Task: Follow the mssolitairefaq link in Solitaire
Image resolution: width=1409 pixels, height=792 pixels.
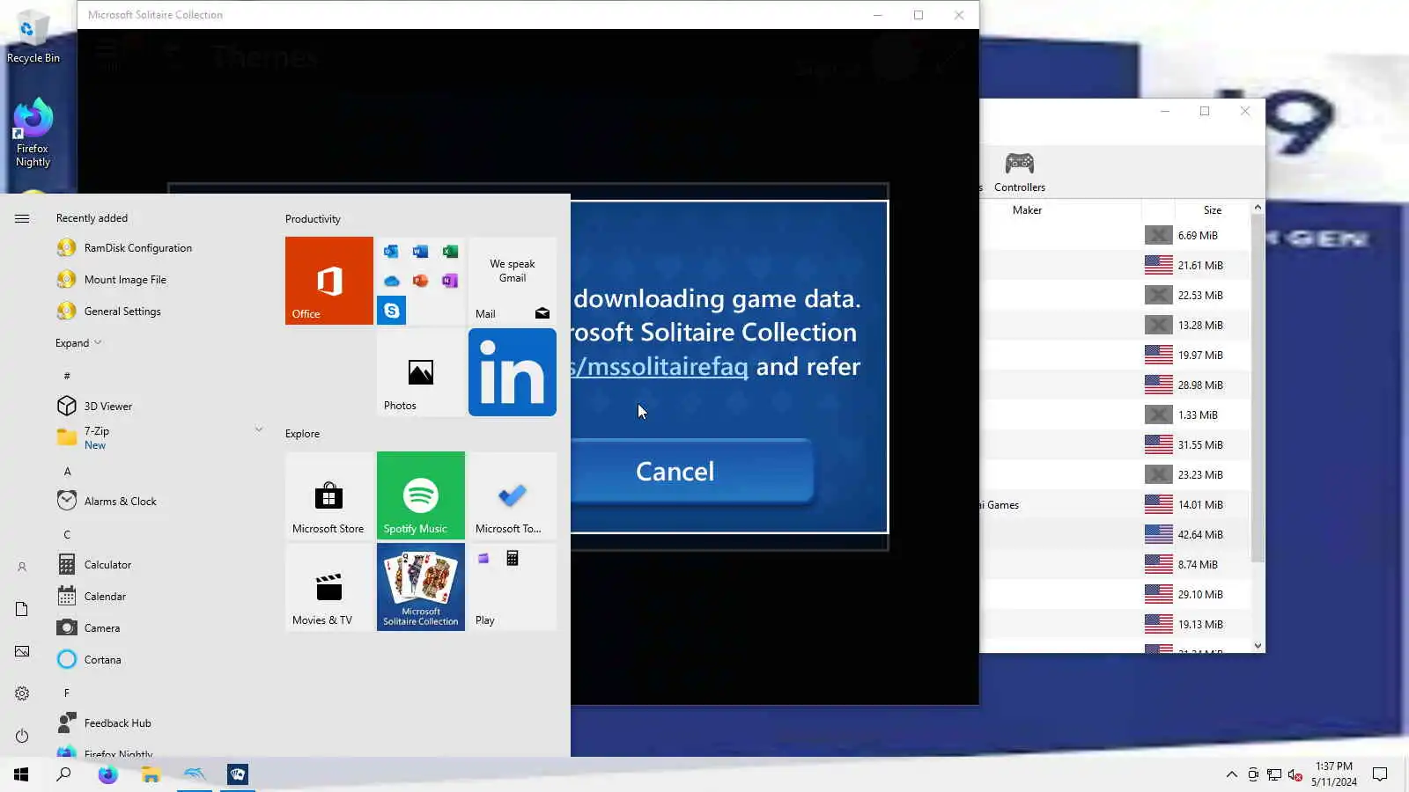Action: [660, 366]
